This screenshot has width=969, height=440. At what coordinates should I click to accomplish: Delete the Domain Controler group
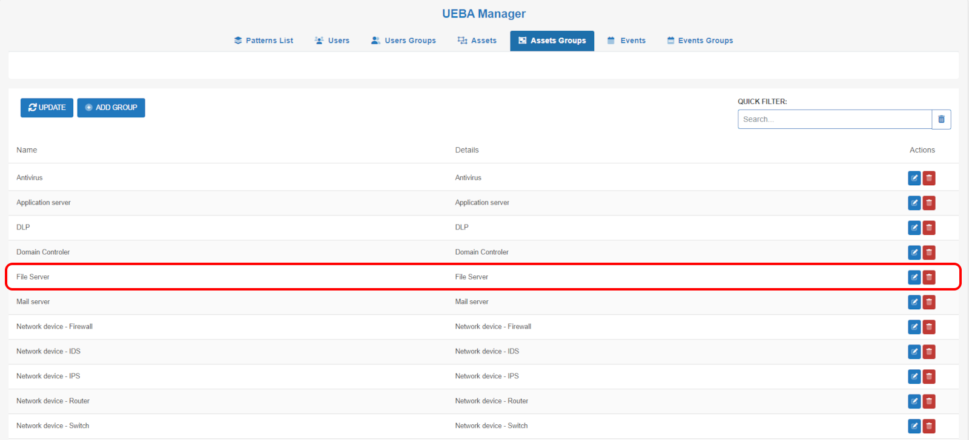[x=929, y=252]
